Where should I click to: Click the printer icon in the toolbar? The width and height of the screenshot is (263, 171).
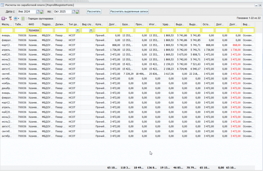pyautogui.click(x=16, y=18)
